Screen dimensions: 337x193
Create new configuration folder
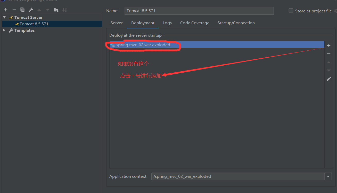coord(56,10)
